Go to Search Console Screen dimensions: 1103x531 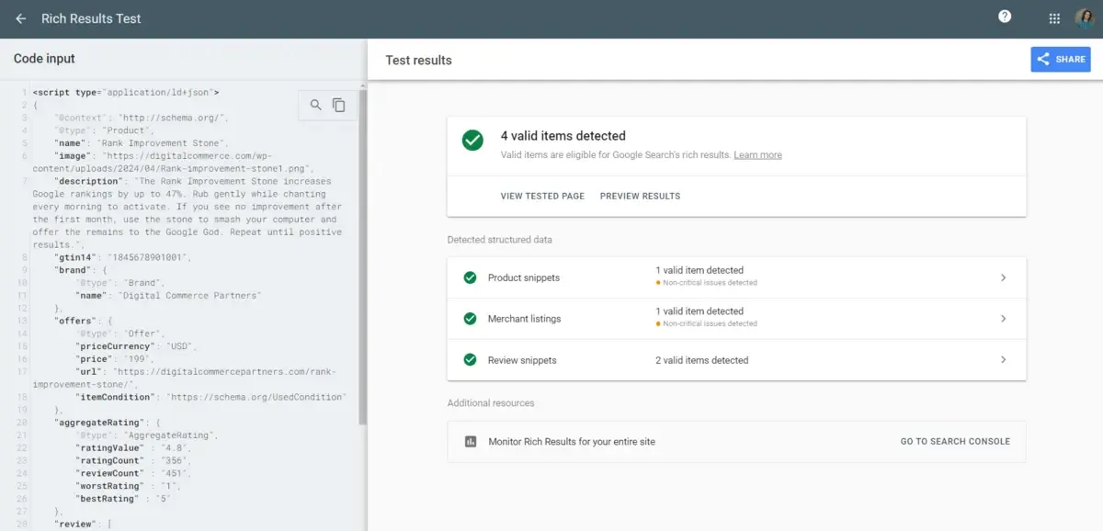pos(955,441)
